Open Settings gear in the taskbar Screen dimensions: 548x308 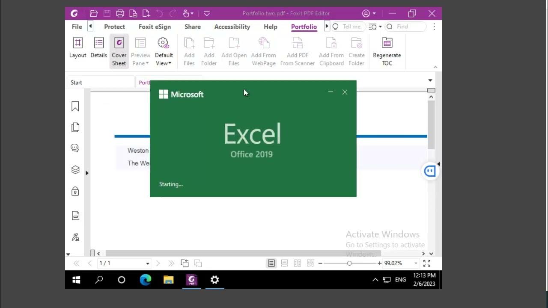(x=215, y=280)
